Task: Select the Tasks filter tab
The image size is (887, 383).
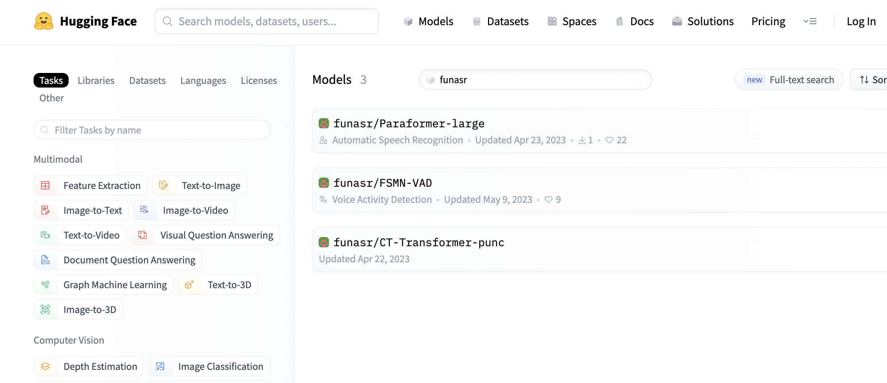Action: click(51, 80)
